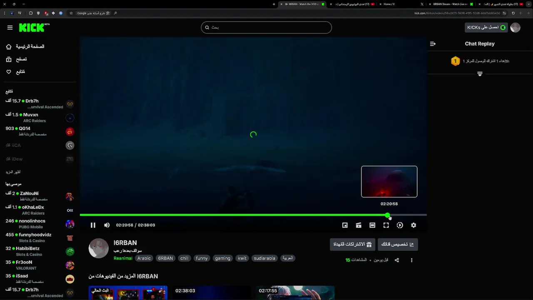The image size is (533, 300).
Task: Open Drb7h channel in followed list
Action: (x=40, y=104)
